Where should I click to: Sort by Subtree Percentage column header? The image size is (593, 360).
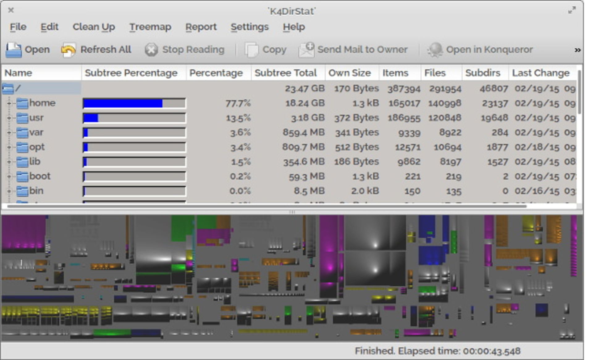[134, 73]
